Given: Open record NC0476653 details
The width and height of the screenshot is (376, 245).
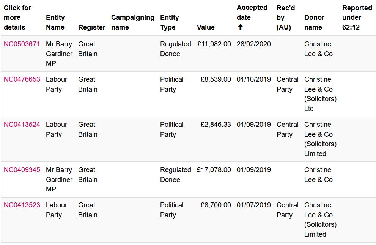Looking at the screenshot, I should pyautogui.click(x=22, y=79).
